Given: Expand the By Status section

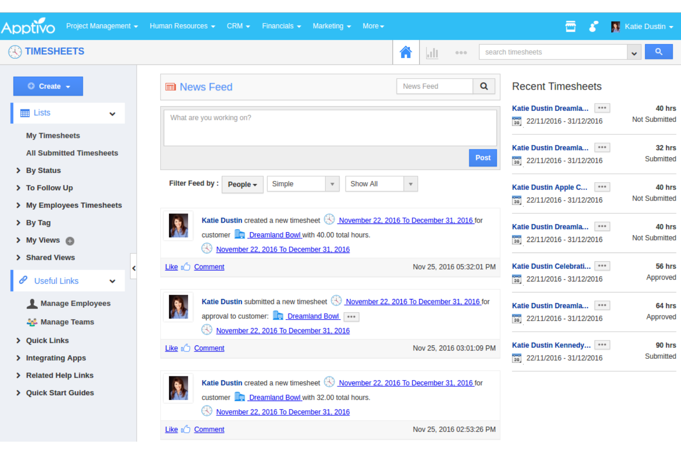Looking at the screenshot, I should [18, 170].
